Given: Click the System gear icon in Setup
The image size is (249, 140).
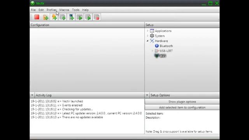Looking at the screenshot, I should (x=152, y=36).
